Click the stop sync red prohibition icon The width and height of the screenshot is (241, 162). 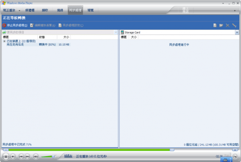coord(4,25)
